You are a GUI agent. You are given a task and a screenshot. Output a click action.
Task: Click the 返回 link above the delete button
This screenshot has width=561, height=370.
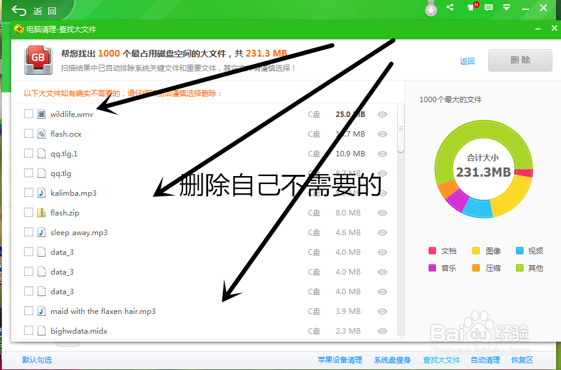point(467,60)
